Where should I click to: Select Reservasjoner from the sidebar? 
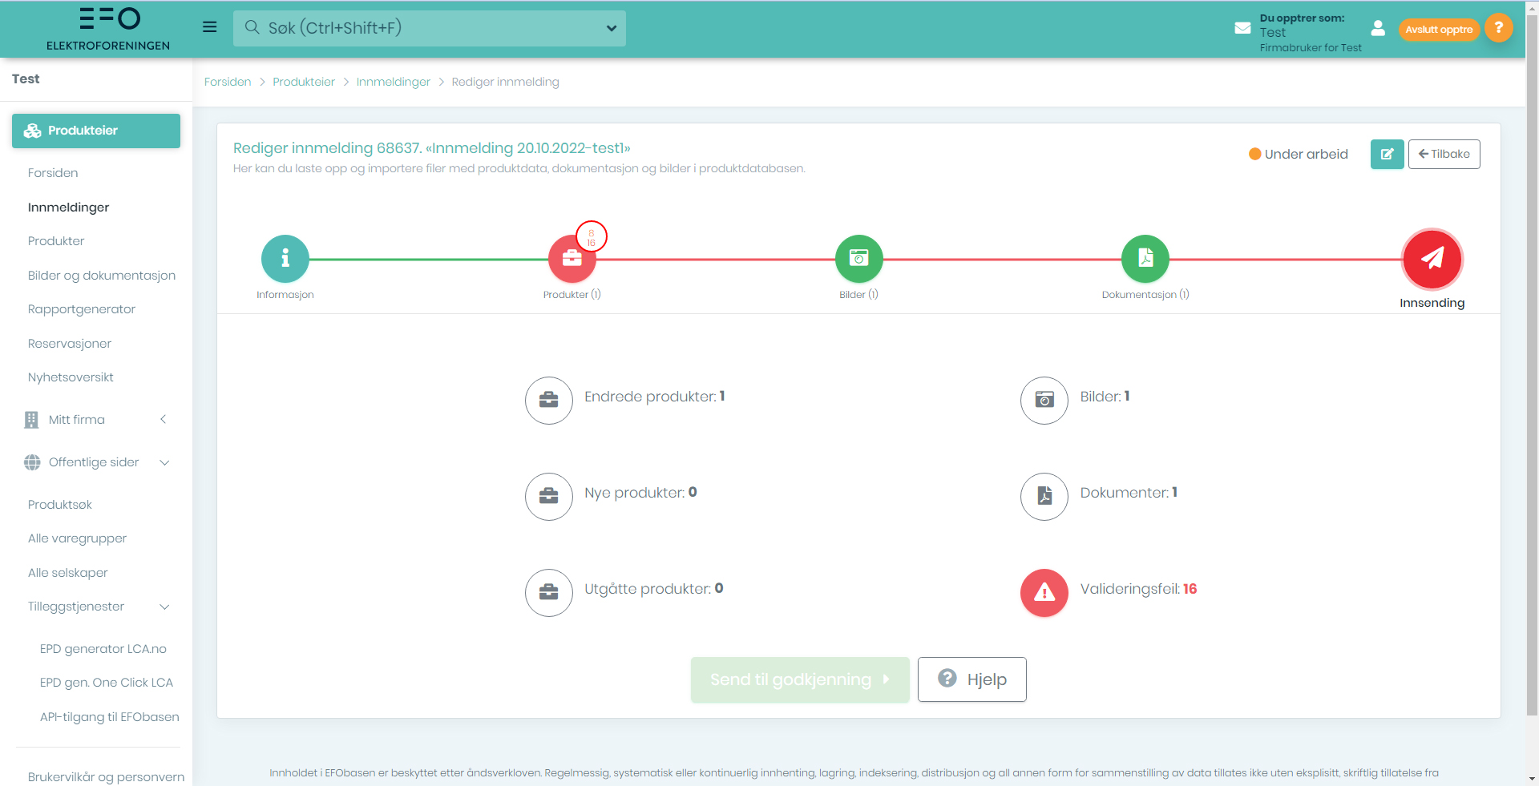70,344
